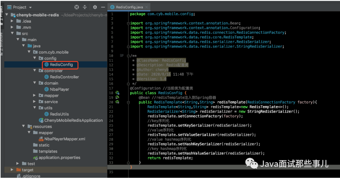Expand the test folder
Screen dimensions: 340x179
pos(18,164)
